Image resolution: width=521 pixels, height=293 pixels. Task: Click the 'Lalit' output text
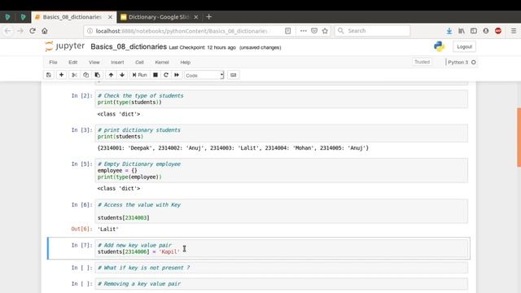click(x=108, y=230)
